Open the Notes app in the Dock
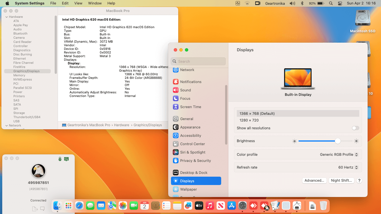This screenshot has height=214, width=381. 177,206
